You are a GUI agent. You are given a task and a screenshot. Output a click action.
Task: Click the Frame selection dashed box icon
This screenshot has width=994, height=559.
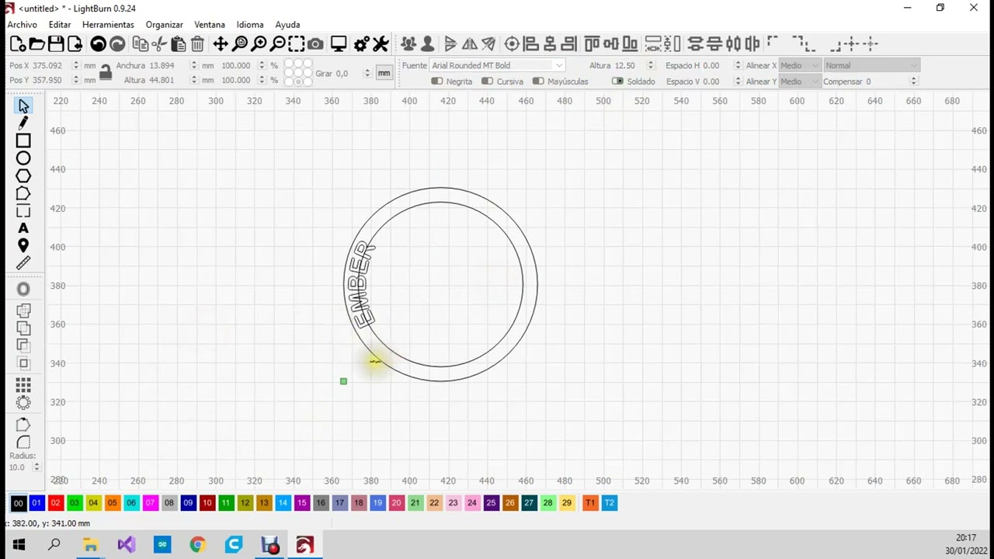click(296, 44)
